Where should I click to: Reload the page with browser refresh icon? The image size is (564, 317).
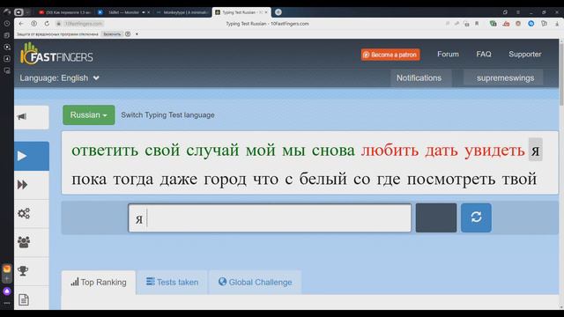[47, 24]
